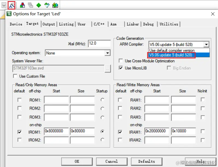The height and width of the screenshot is (167, 218).
Task: Click the IROM1 Start address field
Action: click(x=56, y=131)
